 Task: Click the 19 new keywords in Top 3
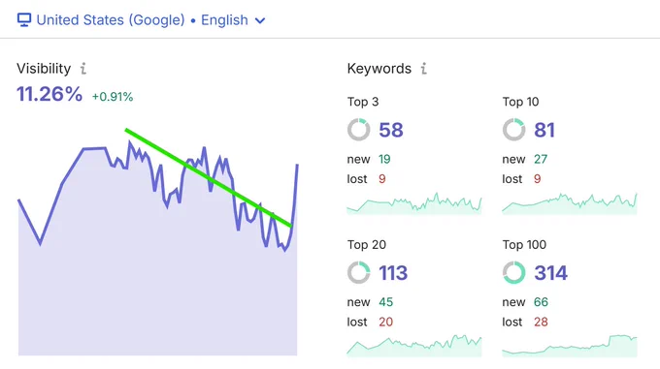(384, 159)
